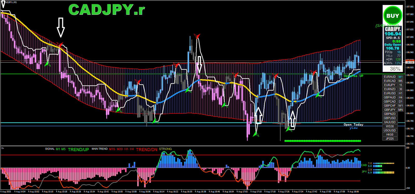Click the white down arrow near 16:38
This screenshot has width=415, height=194.
click(x=199, y=65)
